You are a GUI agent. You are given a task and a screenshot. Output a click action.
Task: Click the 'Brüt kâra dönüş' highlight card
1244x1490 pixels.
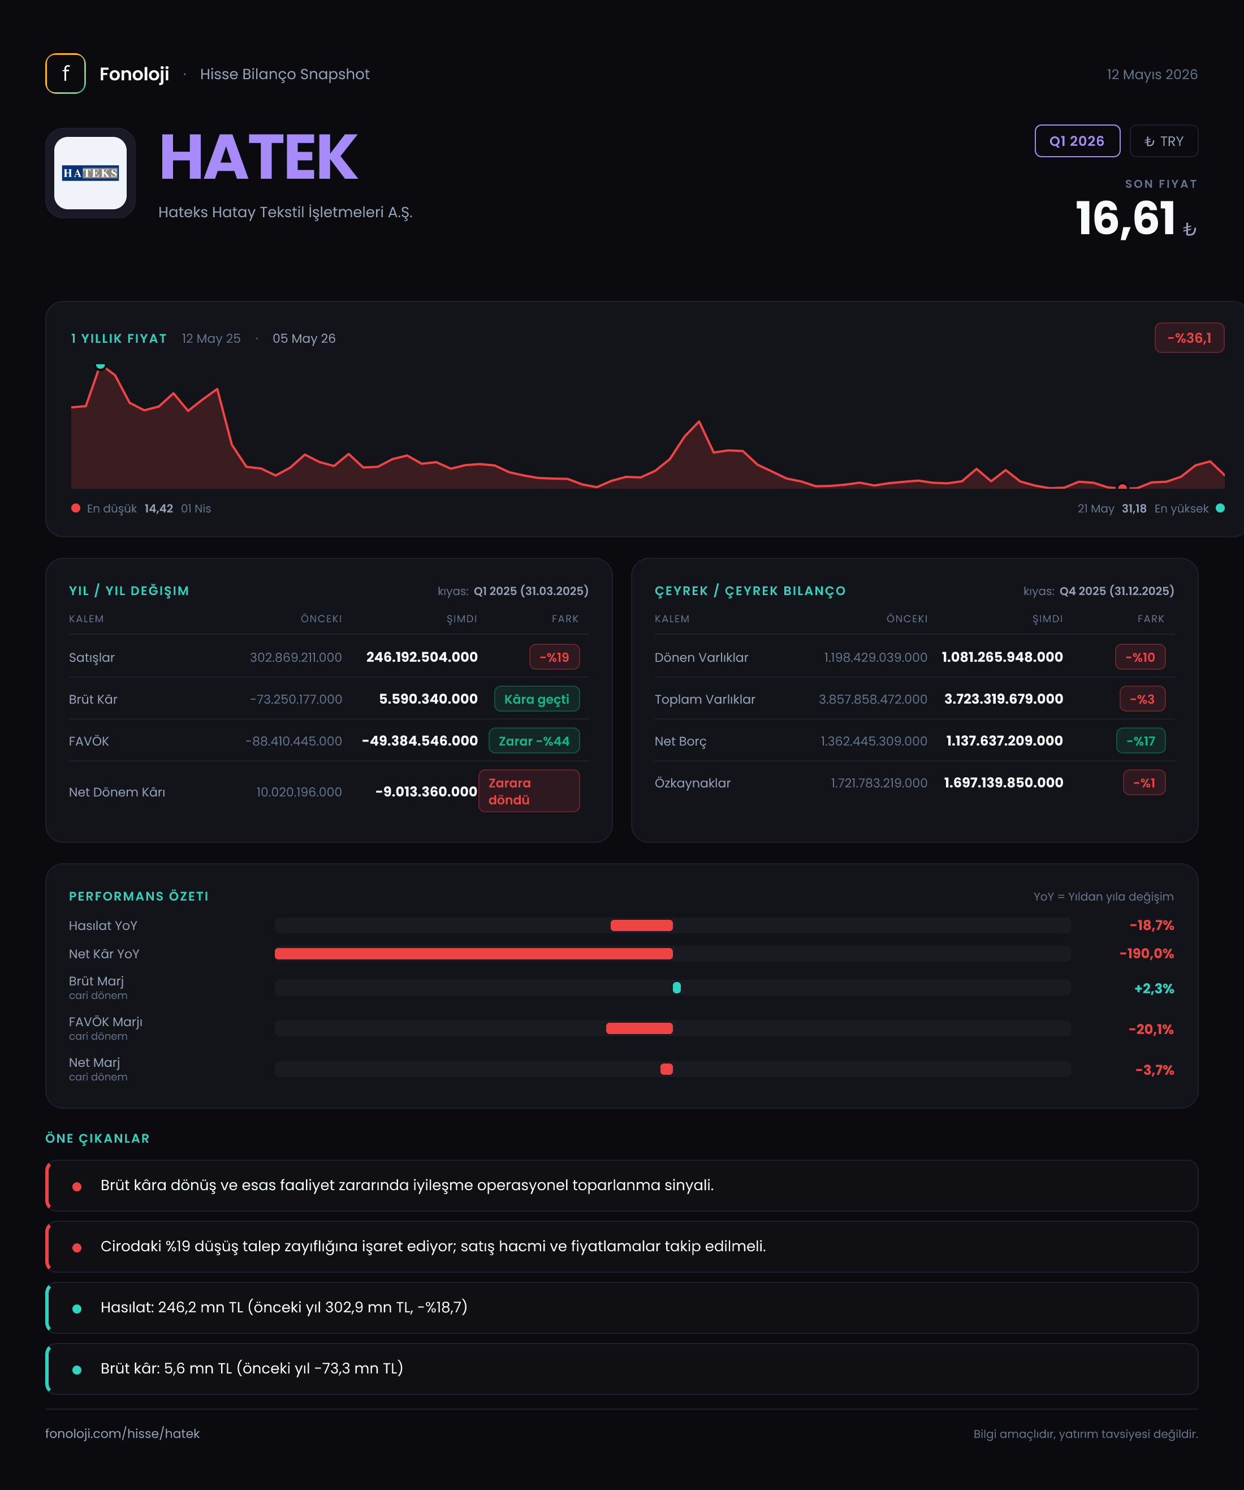pyautogui.click(x=622, y=1186)
